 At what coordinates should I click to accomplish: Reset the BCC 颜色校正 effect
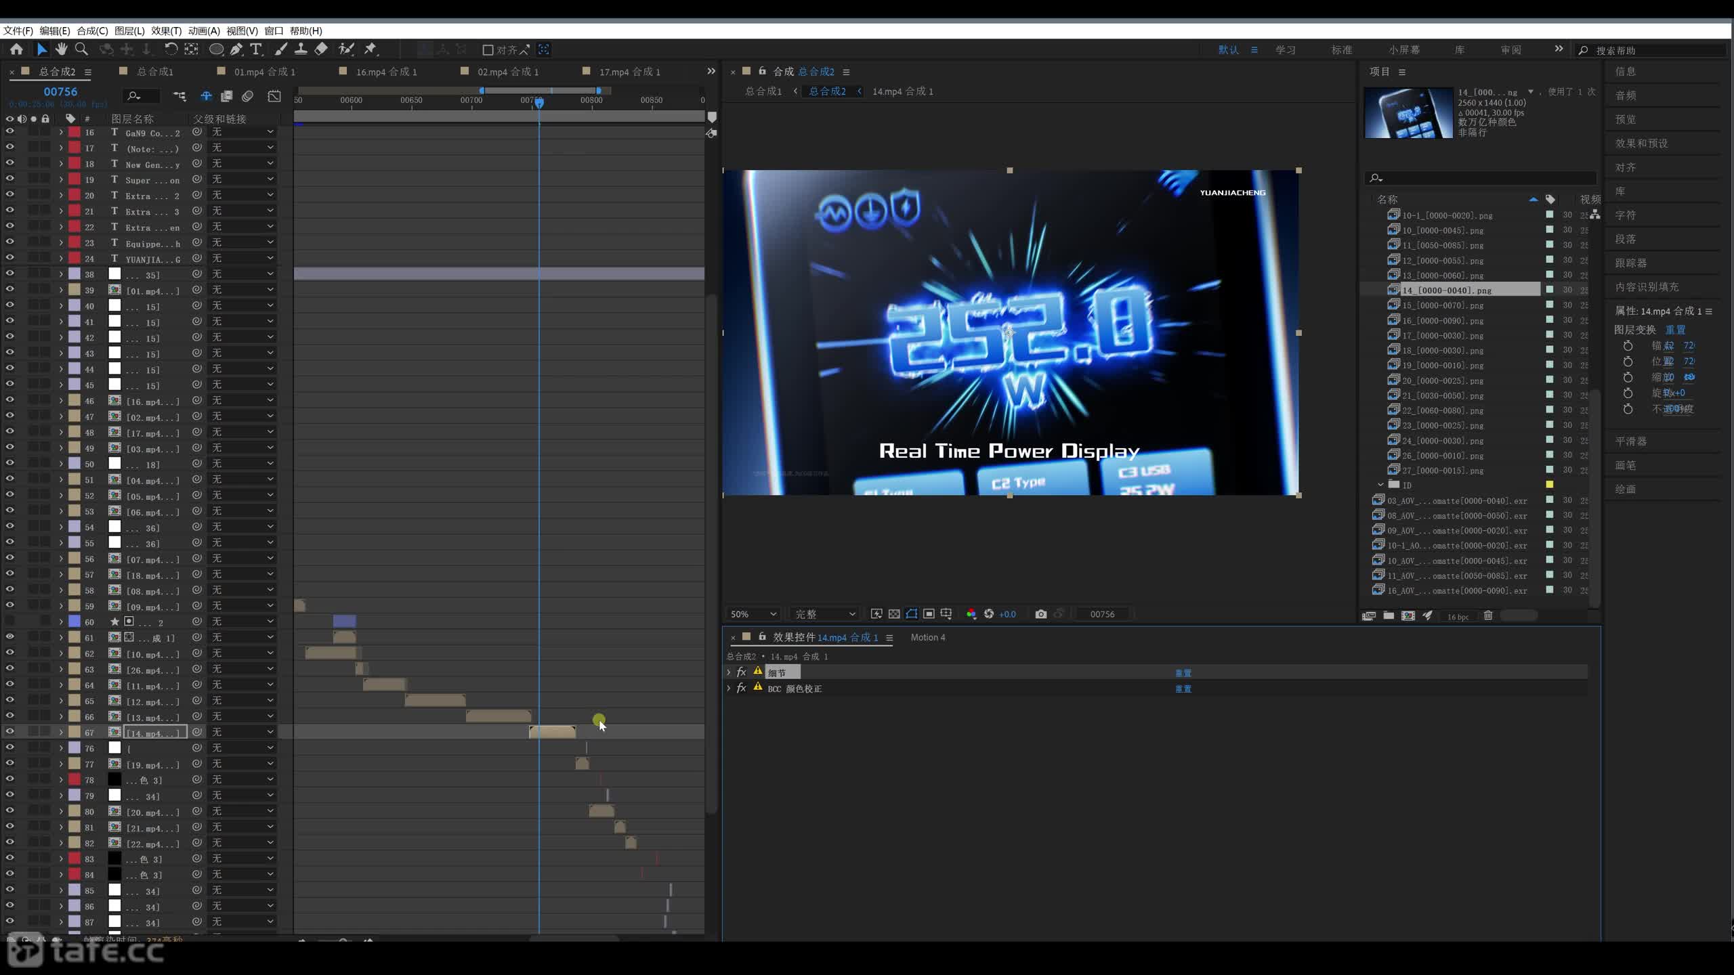tap(1183, 689)
